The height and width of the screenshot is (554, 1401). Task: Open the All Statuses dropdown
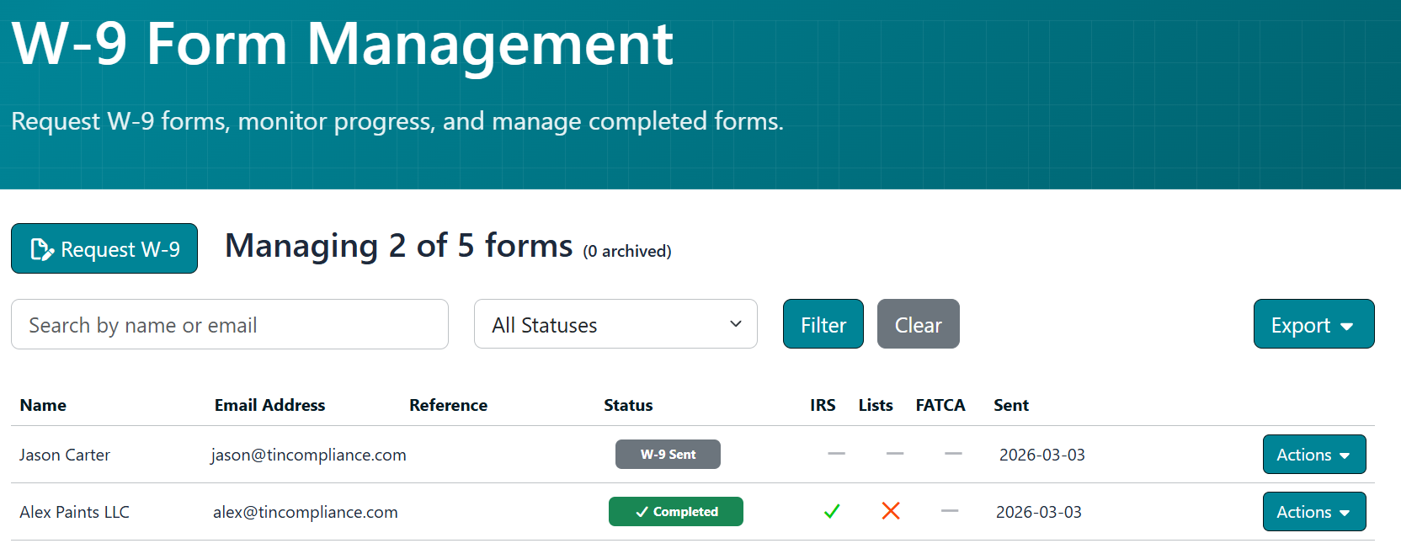(615, 324)
